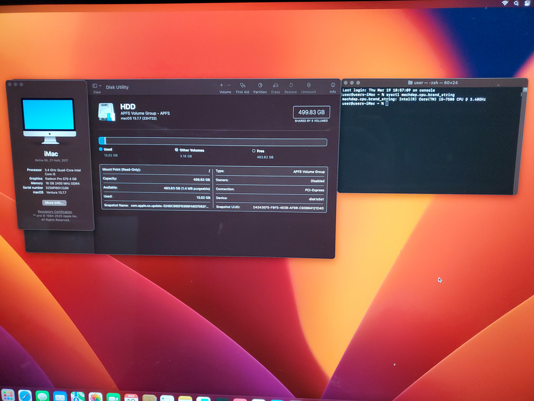534x401 pixels.
Task: Click the sysctl command line in Terminal
Action: (398, 95)
